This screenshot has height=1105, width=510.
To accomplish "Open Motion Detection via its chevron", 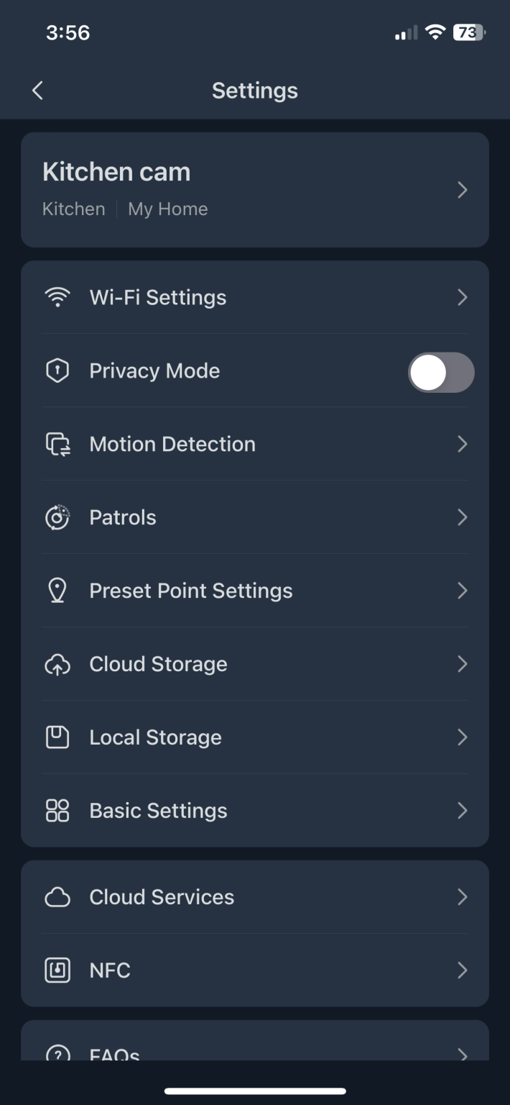I will point(463,445).
